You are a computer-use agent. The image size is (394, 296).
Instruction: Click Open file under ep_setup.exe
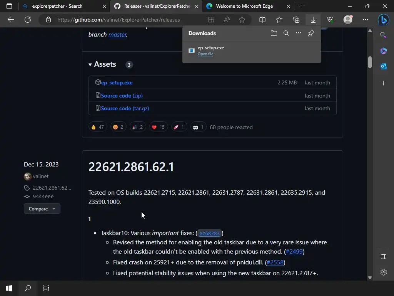point(205,54)
